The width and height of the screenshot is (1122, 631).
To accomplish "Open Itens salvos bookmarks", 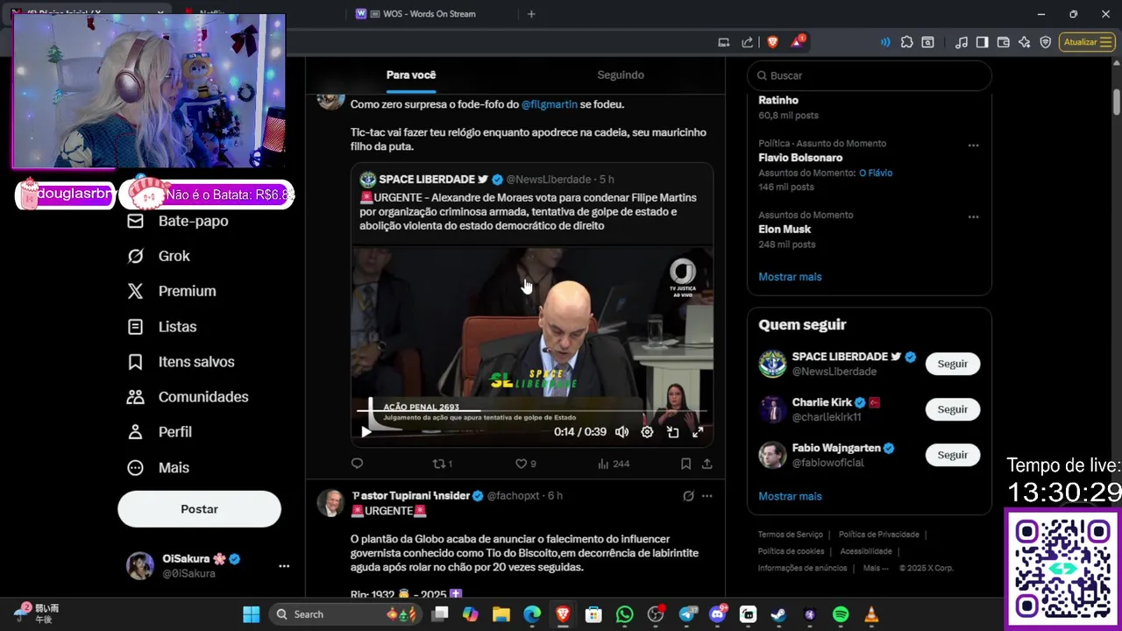I will coord(181,362).
